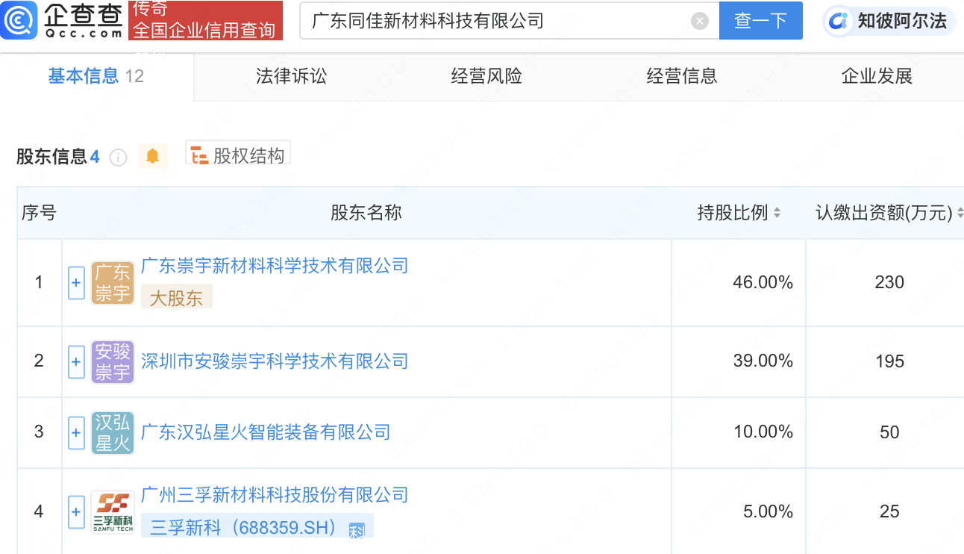The width and height of the screenshot is (964, 554).
Task: Expand row 1 广东崇宇 plus button
Action: click(76, 283)
